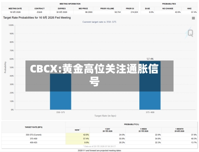The height and width of the screenshot is (152, 199).
Task: Click the 'NOW' column header
Action: click(x=77, y=130)
